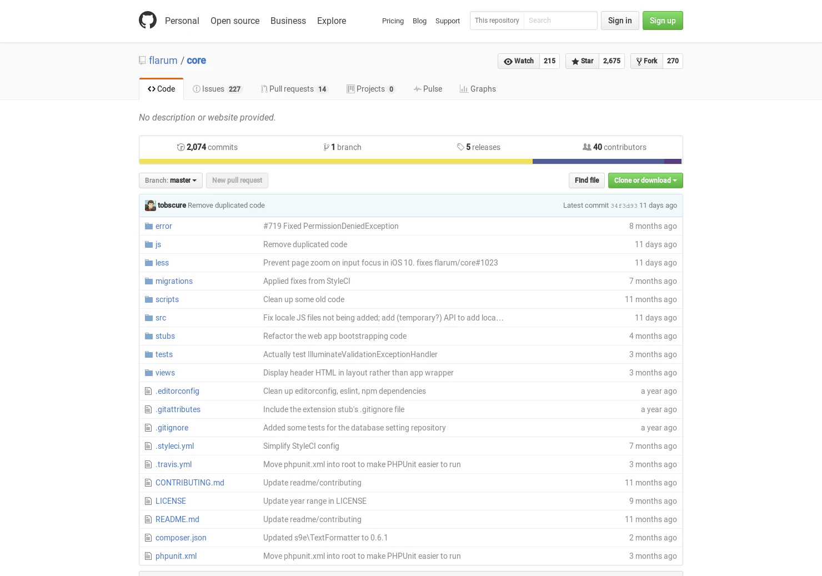Click the branch icon next to 1 branch

(x=326, y=147)
